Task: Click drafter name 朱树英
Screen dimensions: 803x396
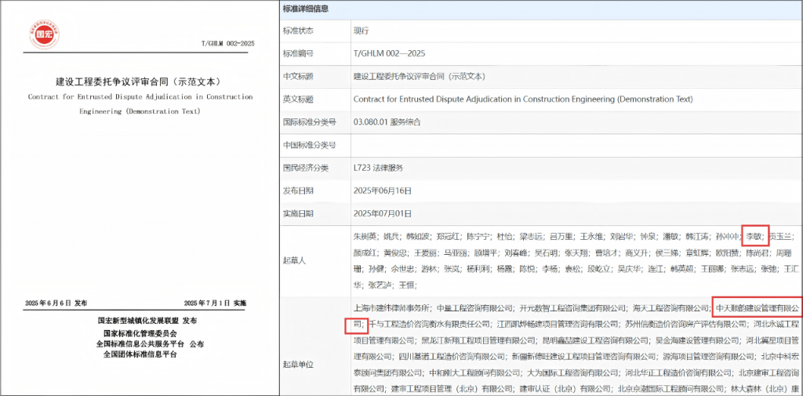Action: [x=364, y=237]
